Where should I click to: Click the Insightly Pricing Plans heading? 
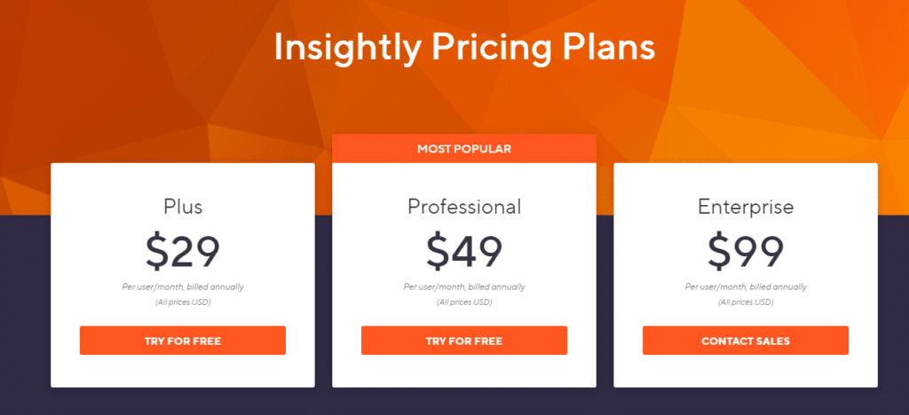[463, 48]
